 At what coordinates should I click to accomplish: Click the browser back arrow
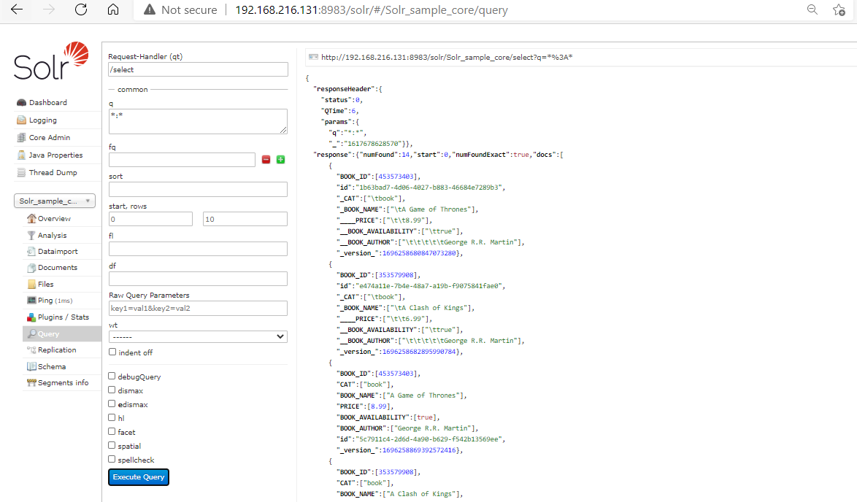pyautogui.click(x=17, y=9)
